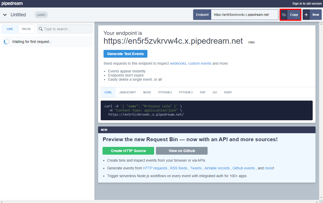Select the RUBY tab
The height and width of the screenshot is (203, 323).
[x=228, y=92]
